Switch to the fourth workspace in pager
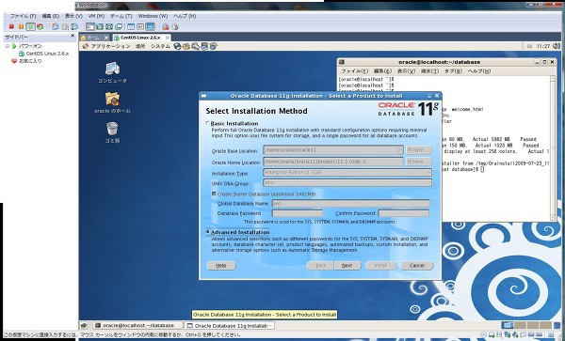This screenshot has height=341, width=565. [x=545, y=326]
